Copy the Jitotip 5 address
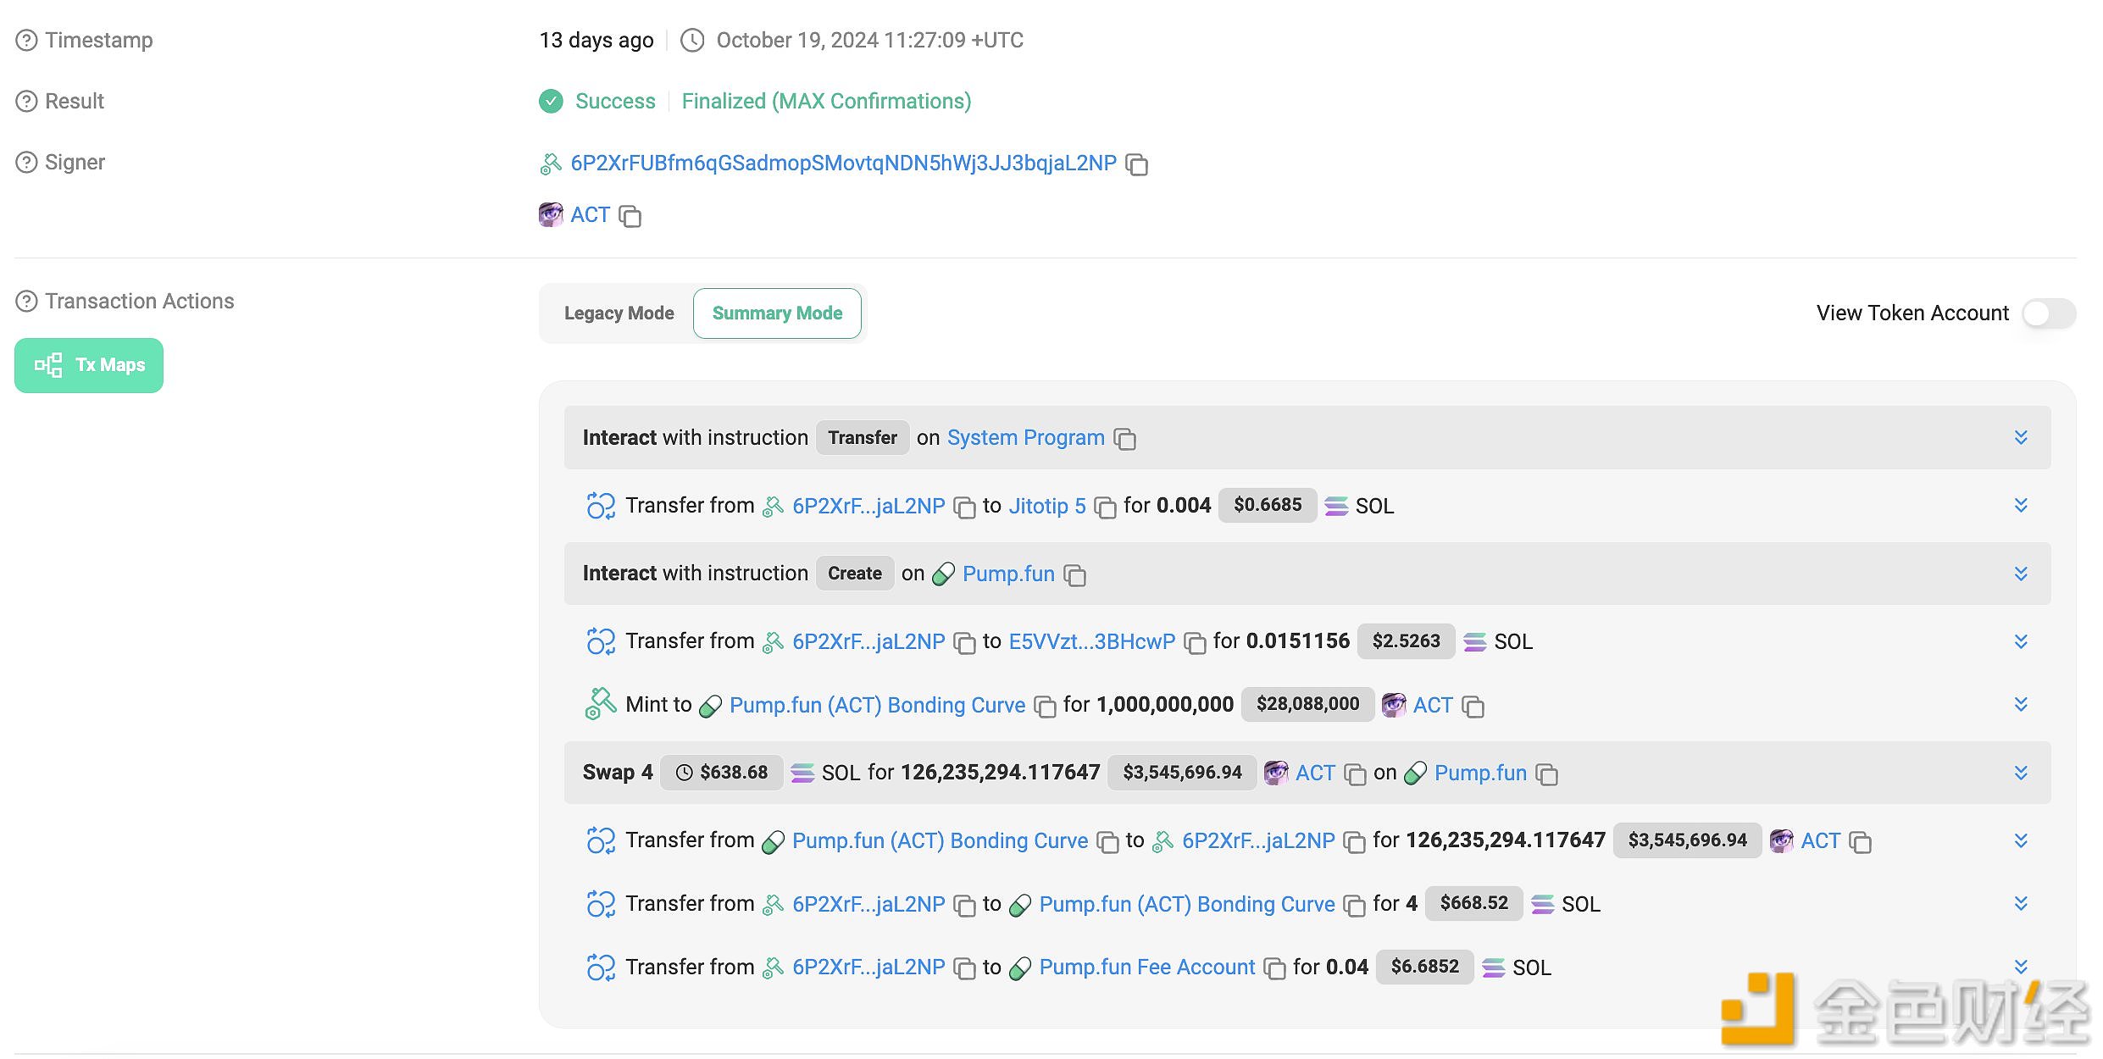 tap(1105, 507)
